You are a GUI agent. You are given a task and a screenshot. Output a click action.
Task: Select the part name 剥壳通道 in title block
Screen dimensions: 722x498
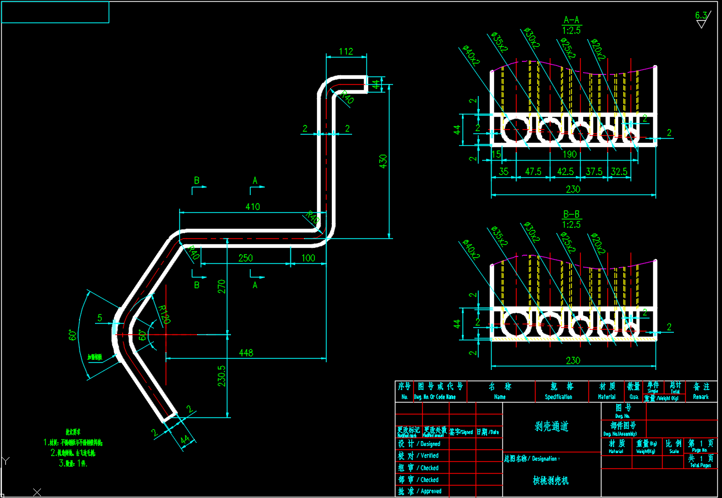(552, 426)
